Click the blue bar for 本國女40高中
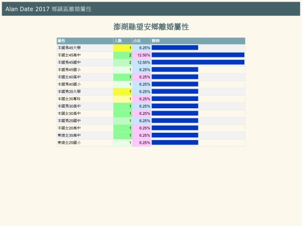302x226 pixels. (x=175, y=77)
